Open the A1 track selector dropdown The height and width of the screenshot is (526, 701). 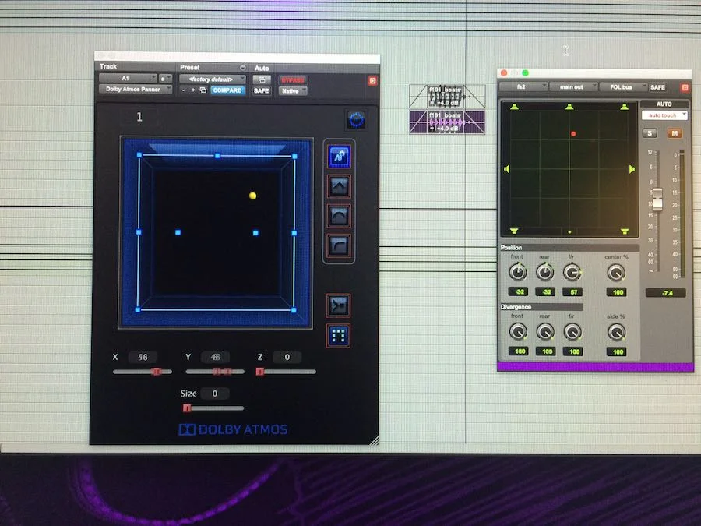coord(128,78)
